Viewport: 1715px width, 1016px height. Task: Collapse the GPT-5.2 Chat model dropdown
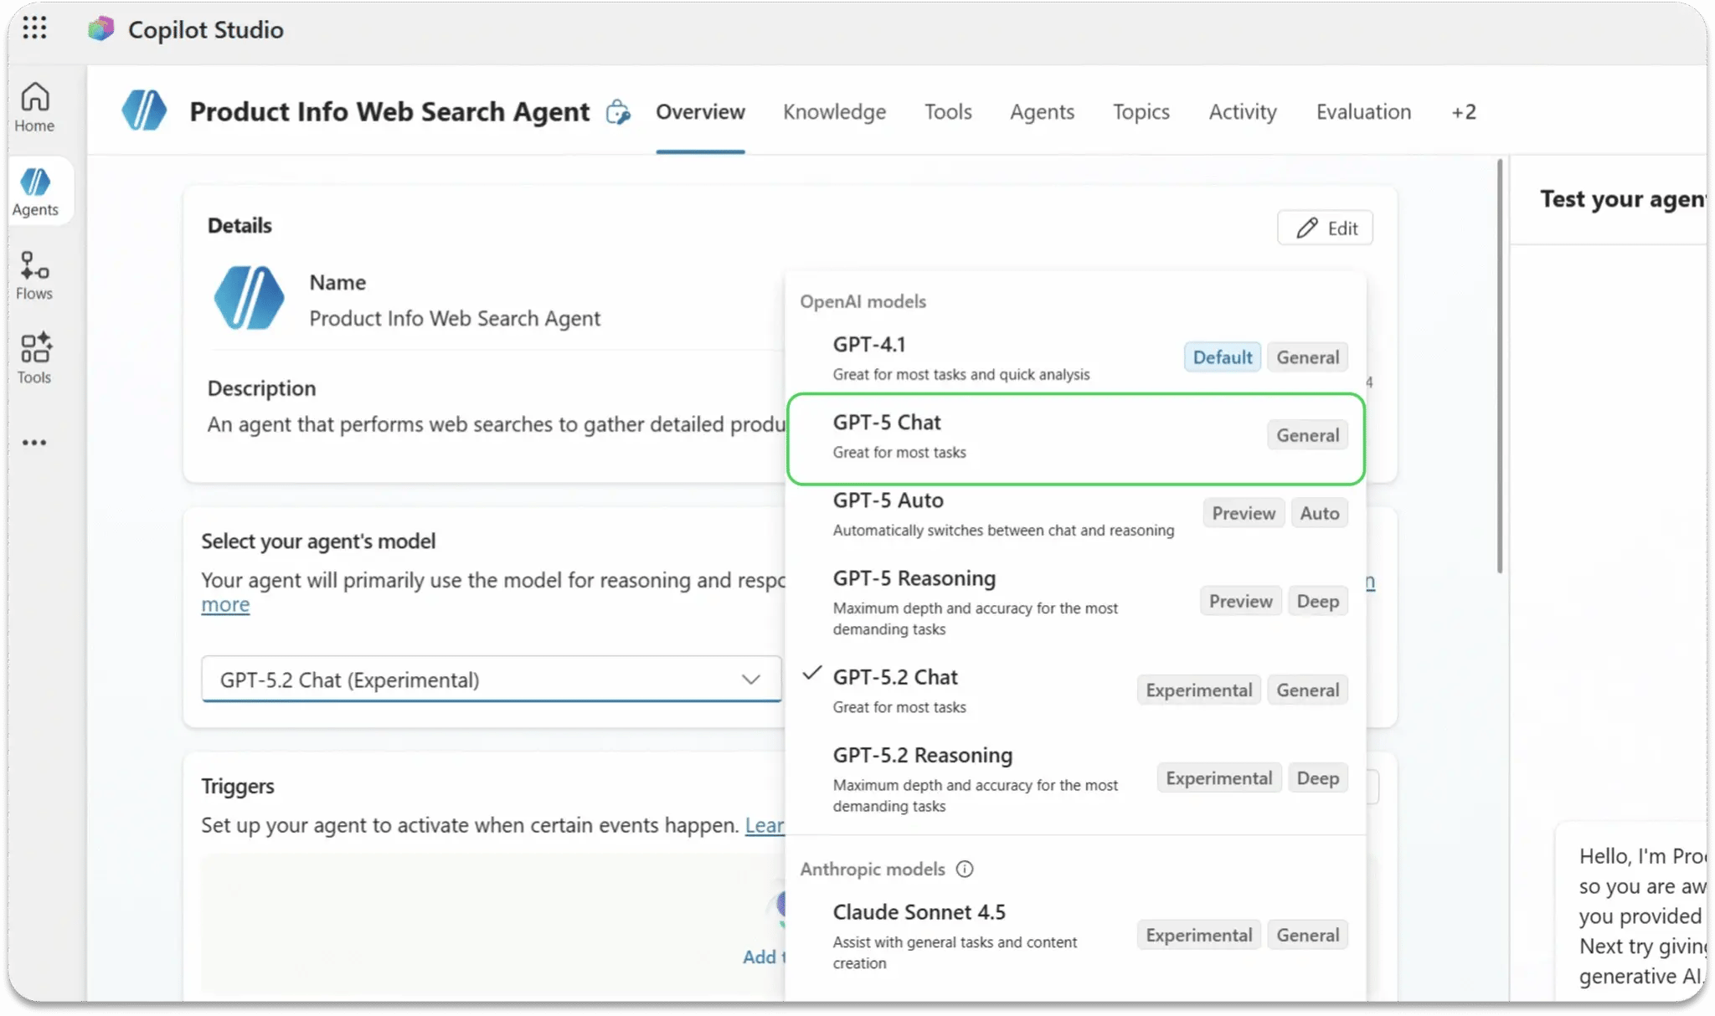click(x=750, y=680)
